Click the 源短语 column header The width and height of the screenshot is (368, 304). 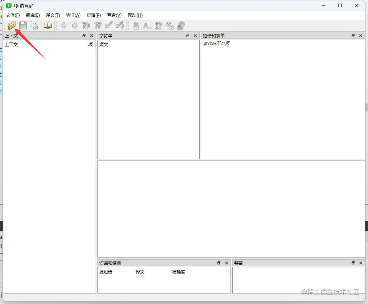coord(116,272)
